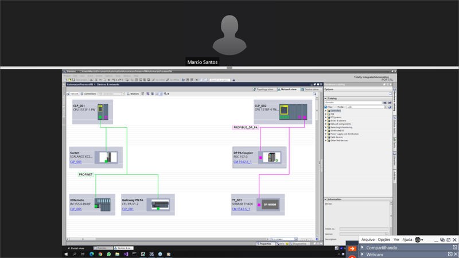Switch to Topology view tab
459x258 pixels.
[263, 89]
